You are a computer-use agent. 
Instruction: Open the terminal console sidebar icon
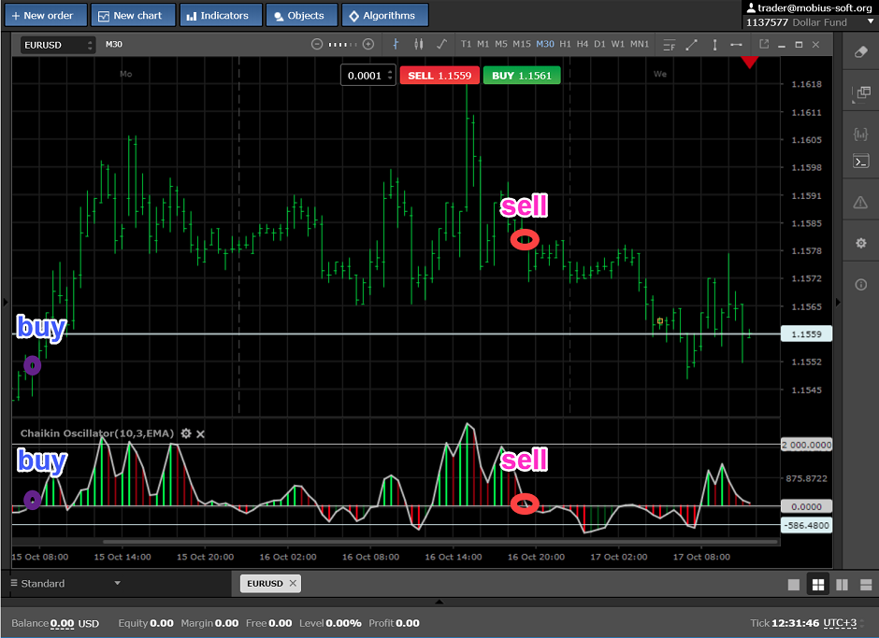pos(860,162)
